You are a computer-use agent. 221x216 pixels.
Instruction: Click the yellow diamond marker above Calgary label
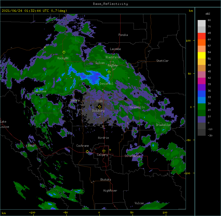(104, 151)
